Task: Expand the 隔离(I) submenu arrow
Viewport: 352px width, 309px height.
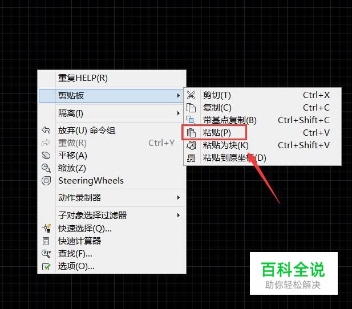Action: coord(179,113)
